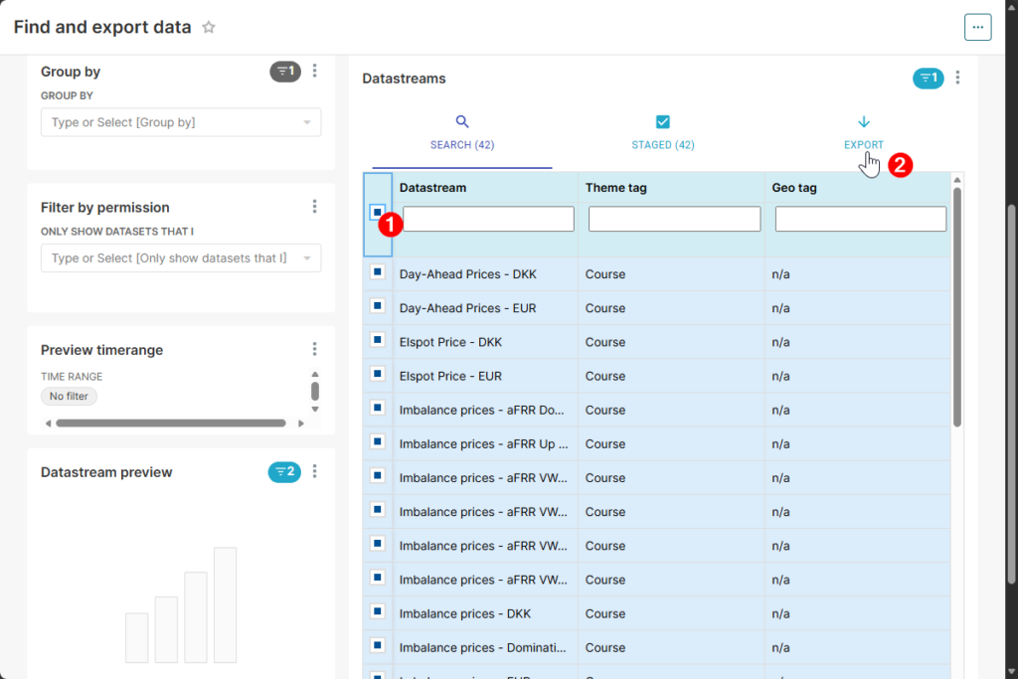Sort by Theme tag column header

click(616, 188)
